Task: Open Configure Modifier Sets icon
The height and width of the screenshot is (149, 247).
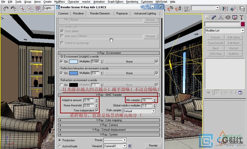Action: click(240, 93)
